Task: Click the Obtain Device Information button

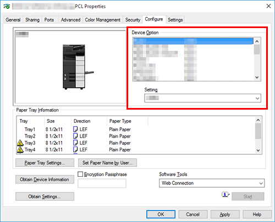Action: pyautogui.click(x=45, y=180)
